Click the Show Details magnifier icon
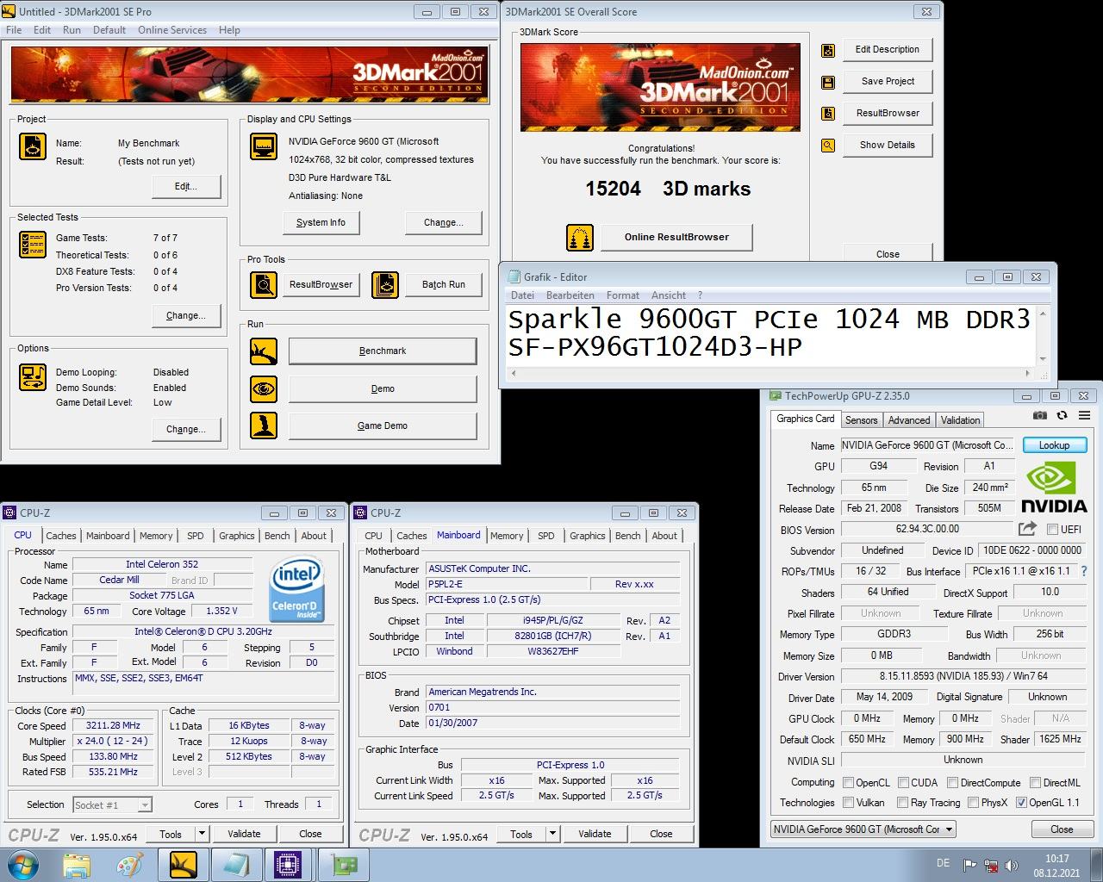Viewport: 1103px width, 882px height. [828, 146]
